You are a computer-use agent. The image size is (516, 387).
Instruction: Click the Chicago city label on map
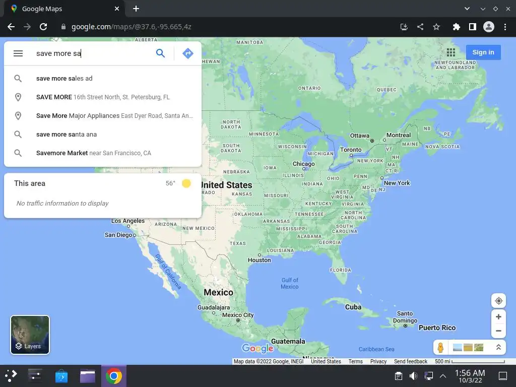(303, 164)
